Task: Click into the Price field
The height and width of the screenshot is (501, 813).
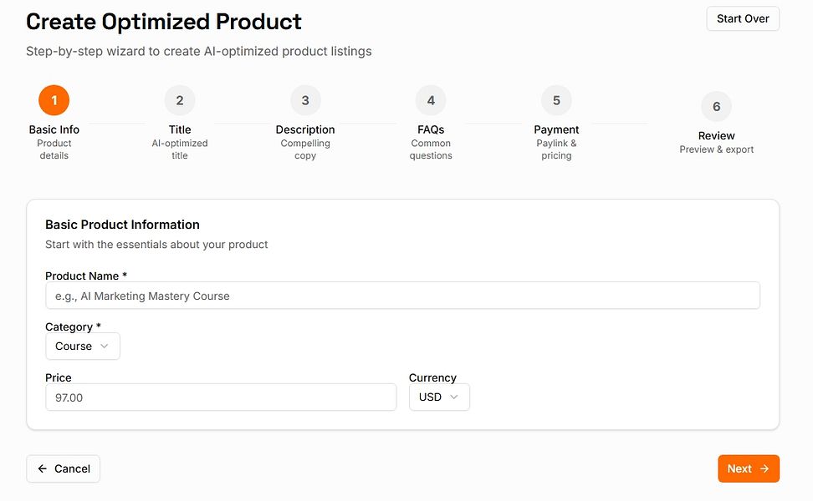Action: [x=221, y=397]
